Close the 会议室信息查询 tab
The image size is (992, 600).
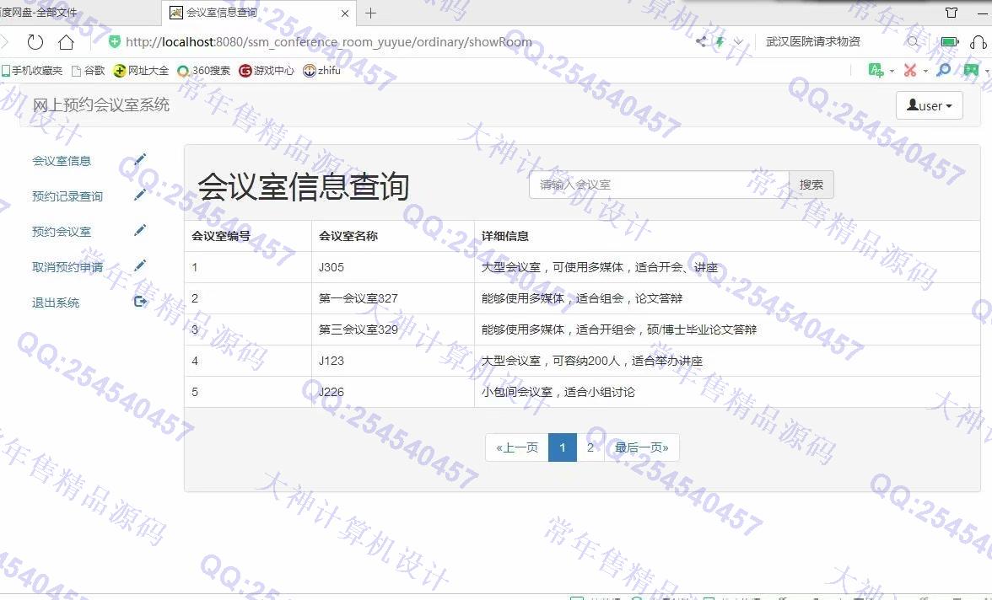[x=345, y=13]
